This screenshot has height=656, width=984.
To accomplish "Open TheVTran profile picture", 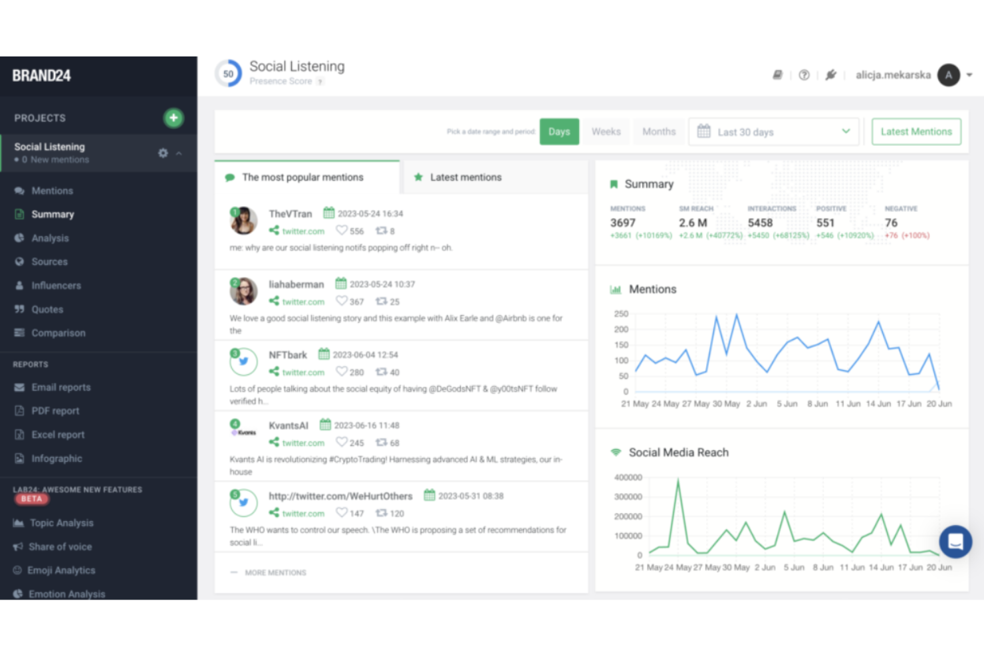I will 243,221.
